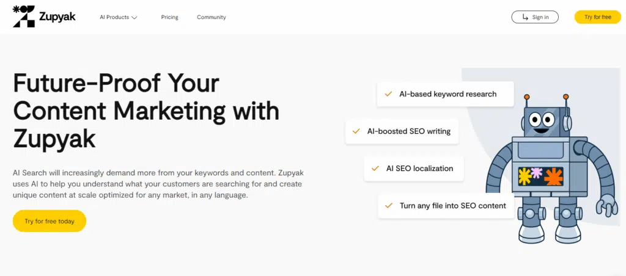
Task: Click the orange star on robot's chest
Action: 553,176
